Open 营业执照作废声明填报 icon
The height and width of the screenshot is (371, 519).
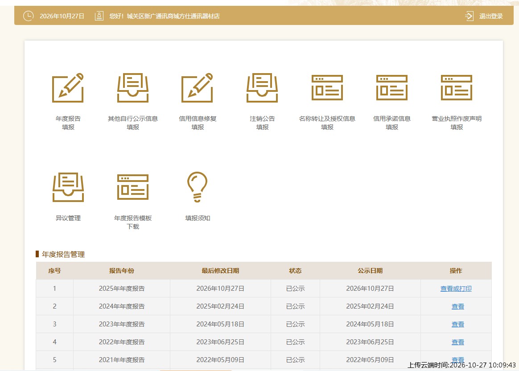pyautogui.click(x=457, y=88)
